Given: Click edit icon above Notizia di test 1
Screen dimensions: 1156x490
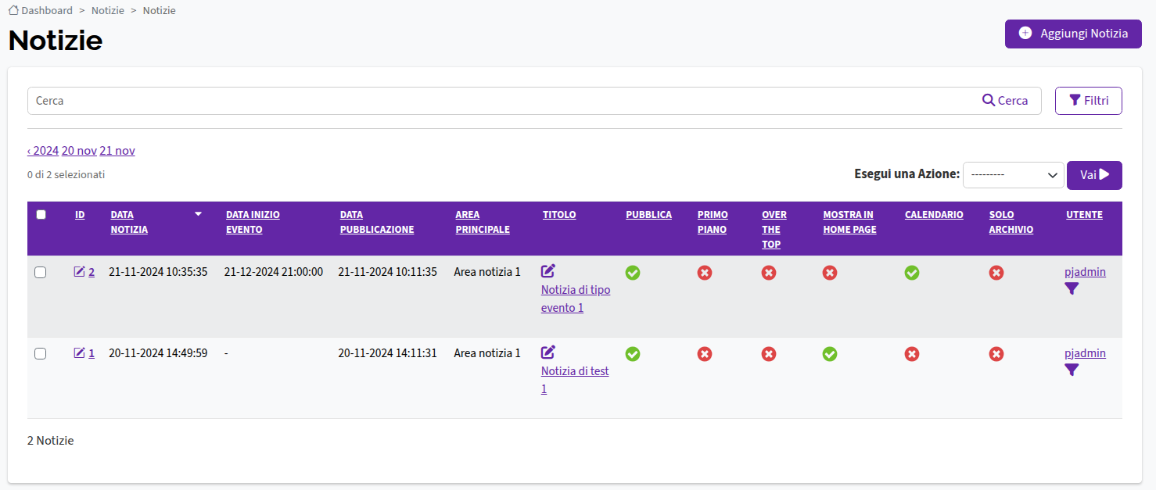Looking at the screenshot, I should 548,352.
